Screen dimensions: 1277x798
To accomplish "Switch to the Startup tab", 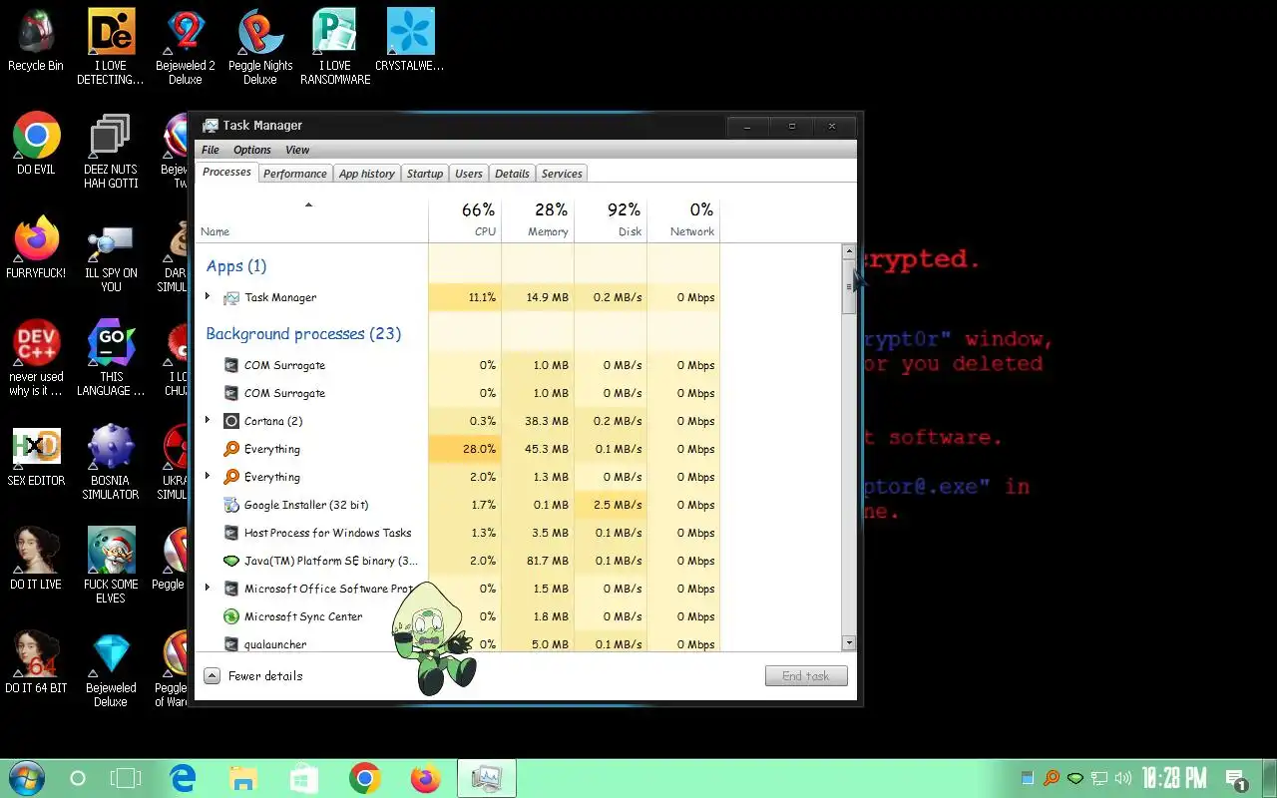I will pos(425,174).
